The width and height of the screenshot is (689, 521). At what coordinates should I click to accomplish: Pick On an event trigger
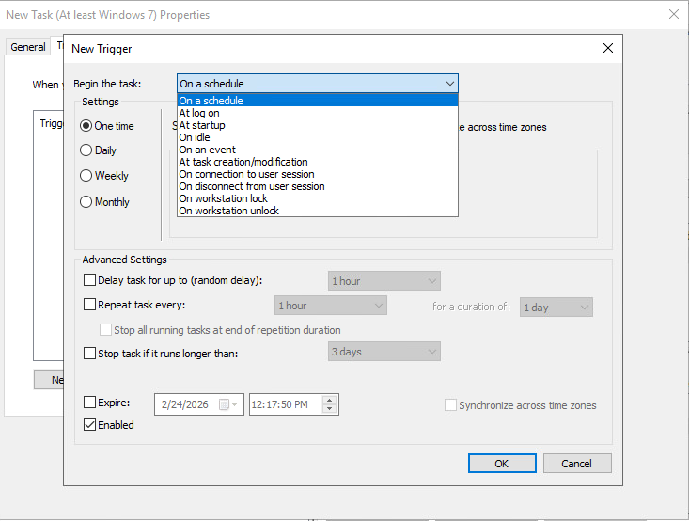tap(318, 150)
